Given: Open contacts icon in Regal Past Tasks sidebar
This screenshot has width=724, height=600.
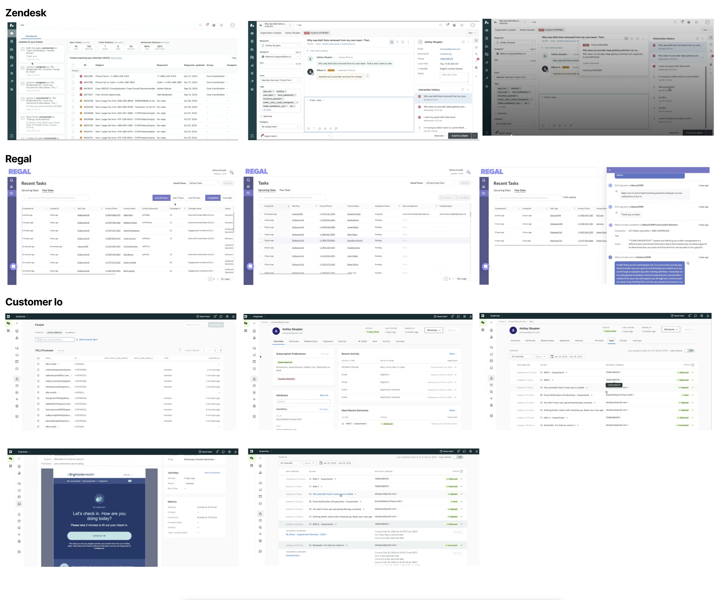Looking at the screenshot, I should click(12, 187).
